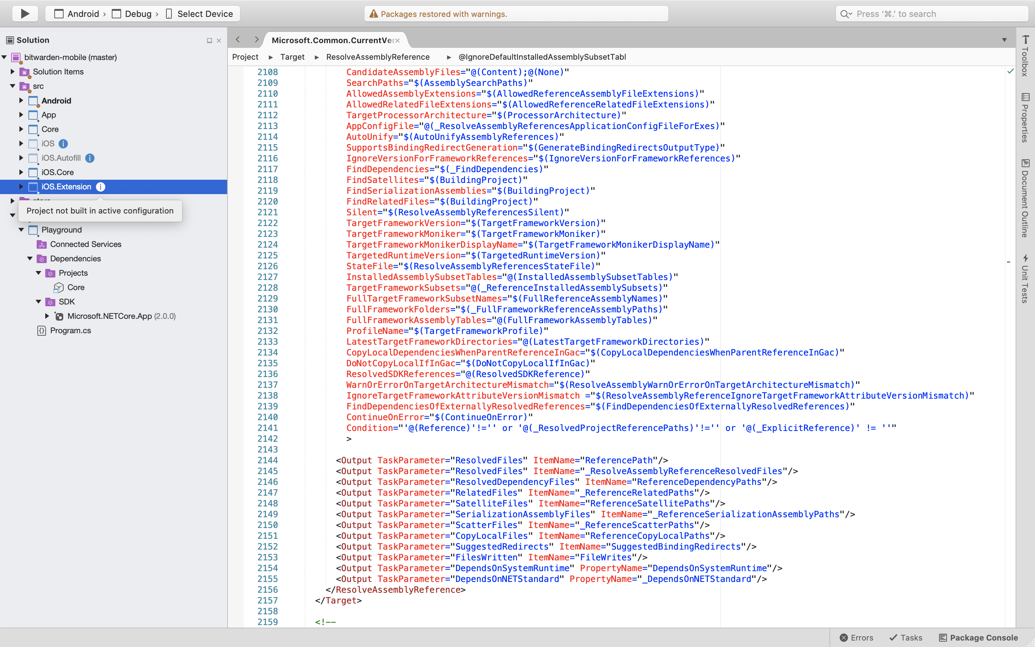Open the Properties side panel
The image size is (1035, 647).
point(1025,118)
